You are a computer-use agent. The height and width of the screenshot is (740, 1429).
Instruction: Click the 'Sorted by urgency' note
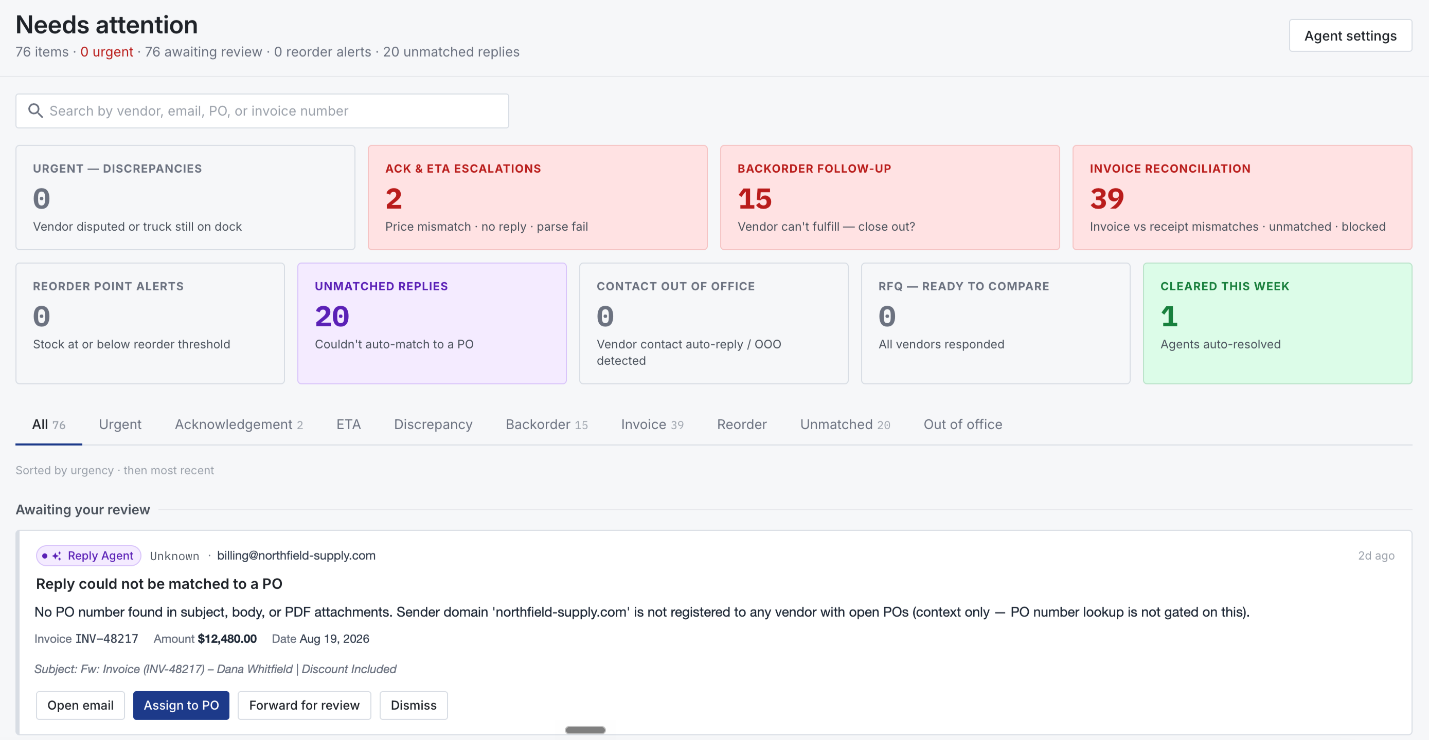[114, 470]
